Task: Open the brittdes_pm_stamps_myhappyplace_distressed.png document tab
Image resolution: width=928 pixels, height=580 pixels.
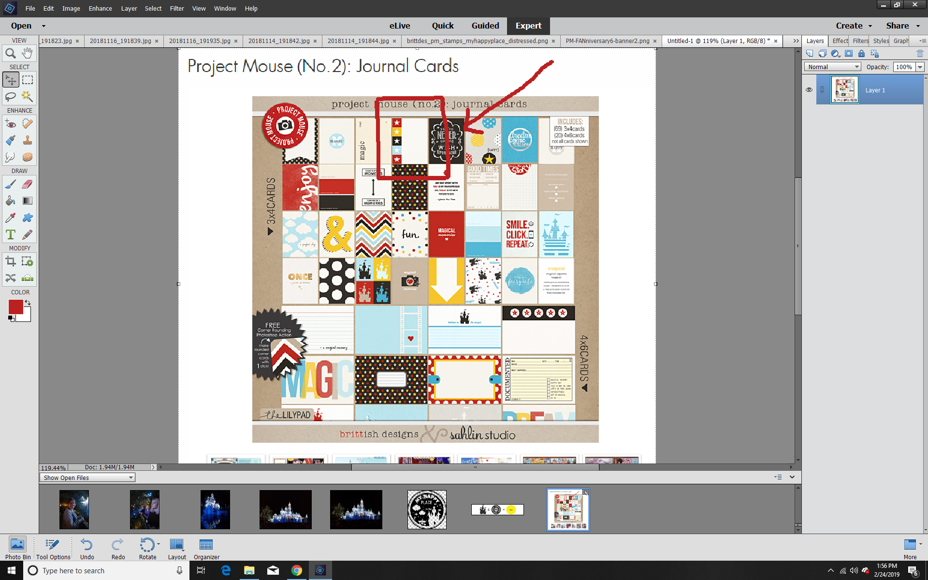Action: coord(478,41)
